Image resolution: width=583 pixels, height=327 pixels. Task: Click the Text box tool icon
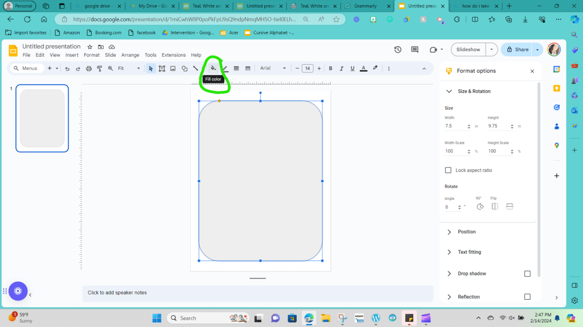(x=162, y=69)
